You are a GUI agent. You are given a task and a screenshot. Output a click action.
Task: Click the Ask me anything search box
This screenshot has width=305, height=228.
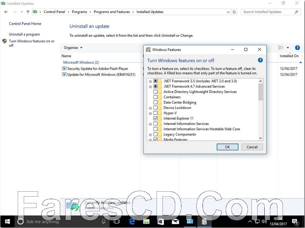62,222
